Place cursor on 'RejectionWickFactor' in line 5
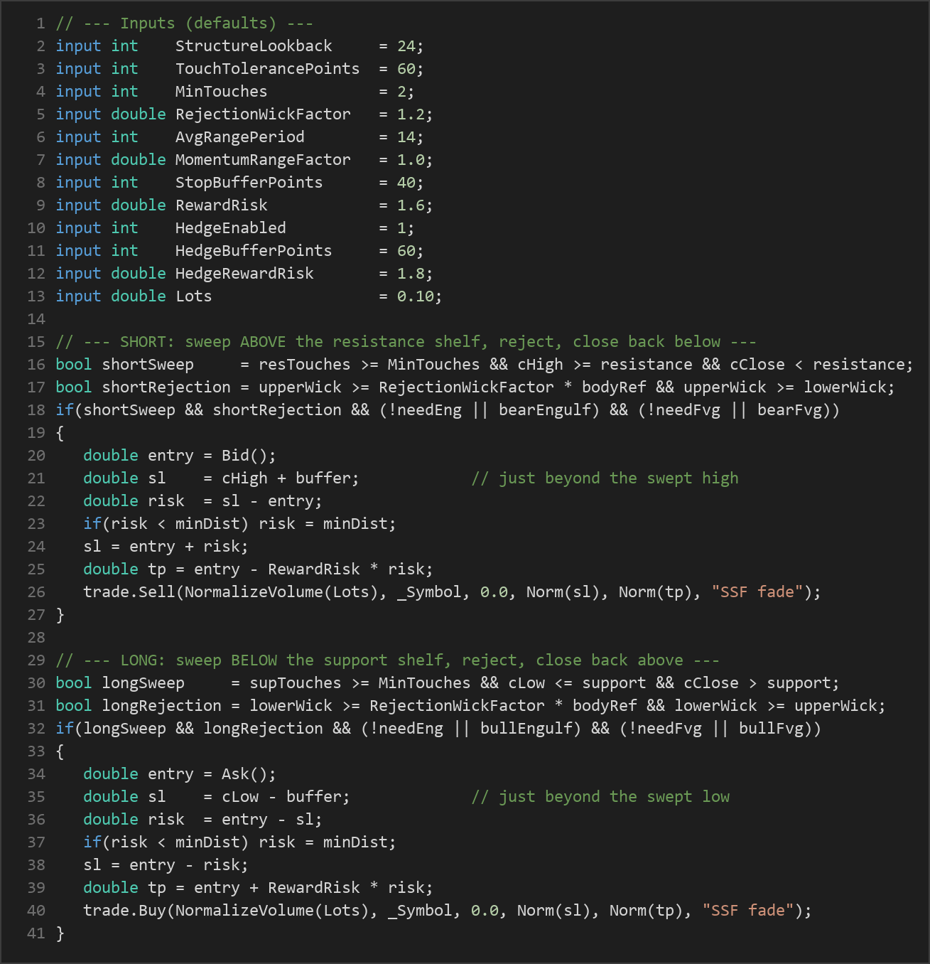The width and height of the screenshot is (930, 964). [263, 114]
